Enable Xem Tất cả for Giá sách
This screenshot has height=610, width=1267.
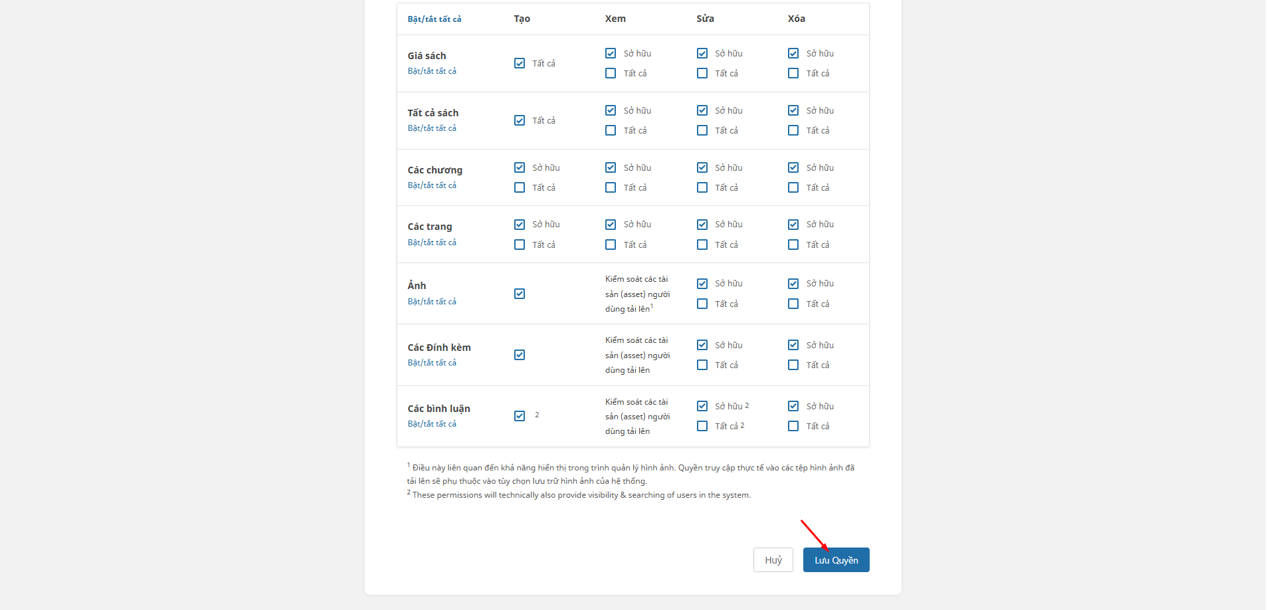pyautogui.click(x=611, y=73)
